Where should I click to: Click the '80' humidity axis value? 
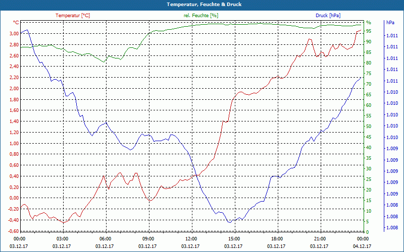[x=369, y=62]
